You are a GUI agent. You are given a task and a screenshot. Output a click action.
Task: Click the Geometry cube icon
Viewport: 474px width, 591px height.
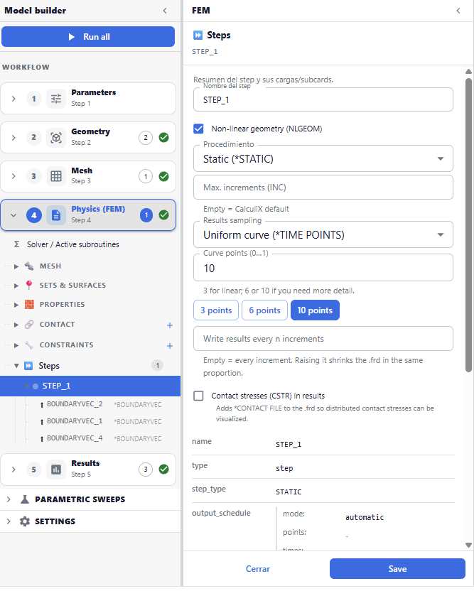[56, 138]
